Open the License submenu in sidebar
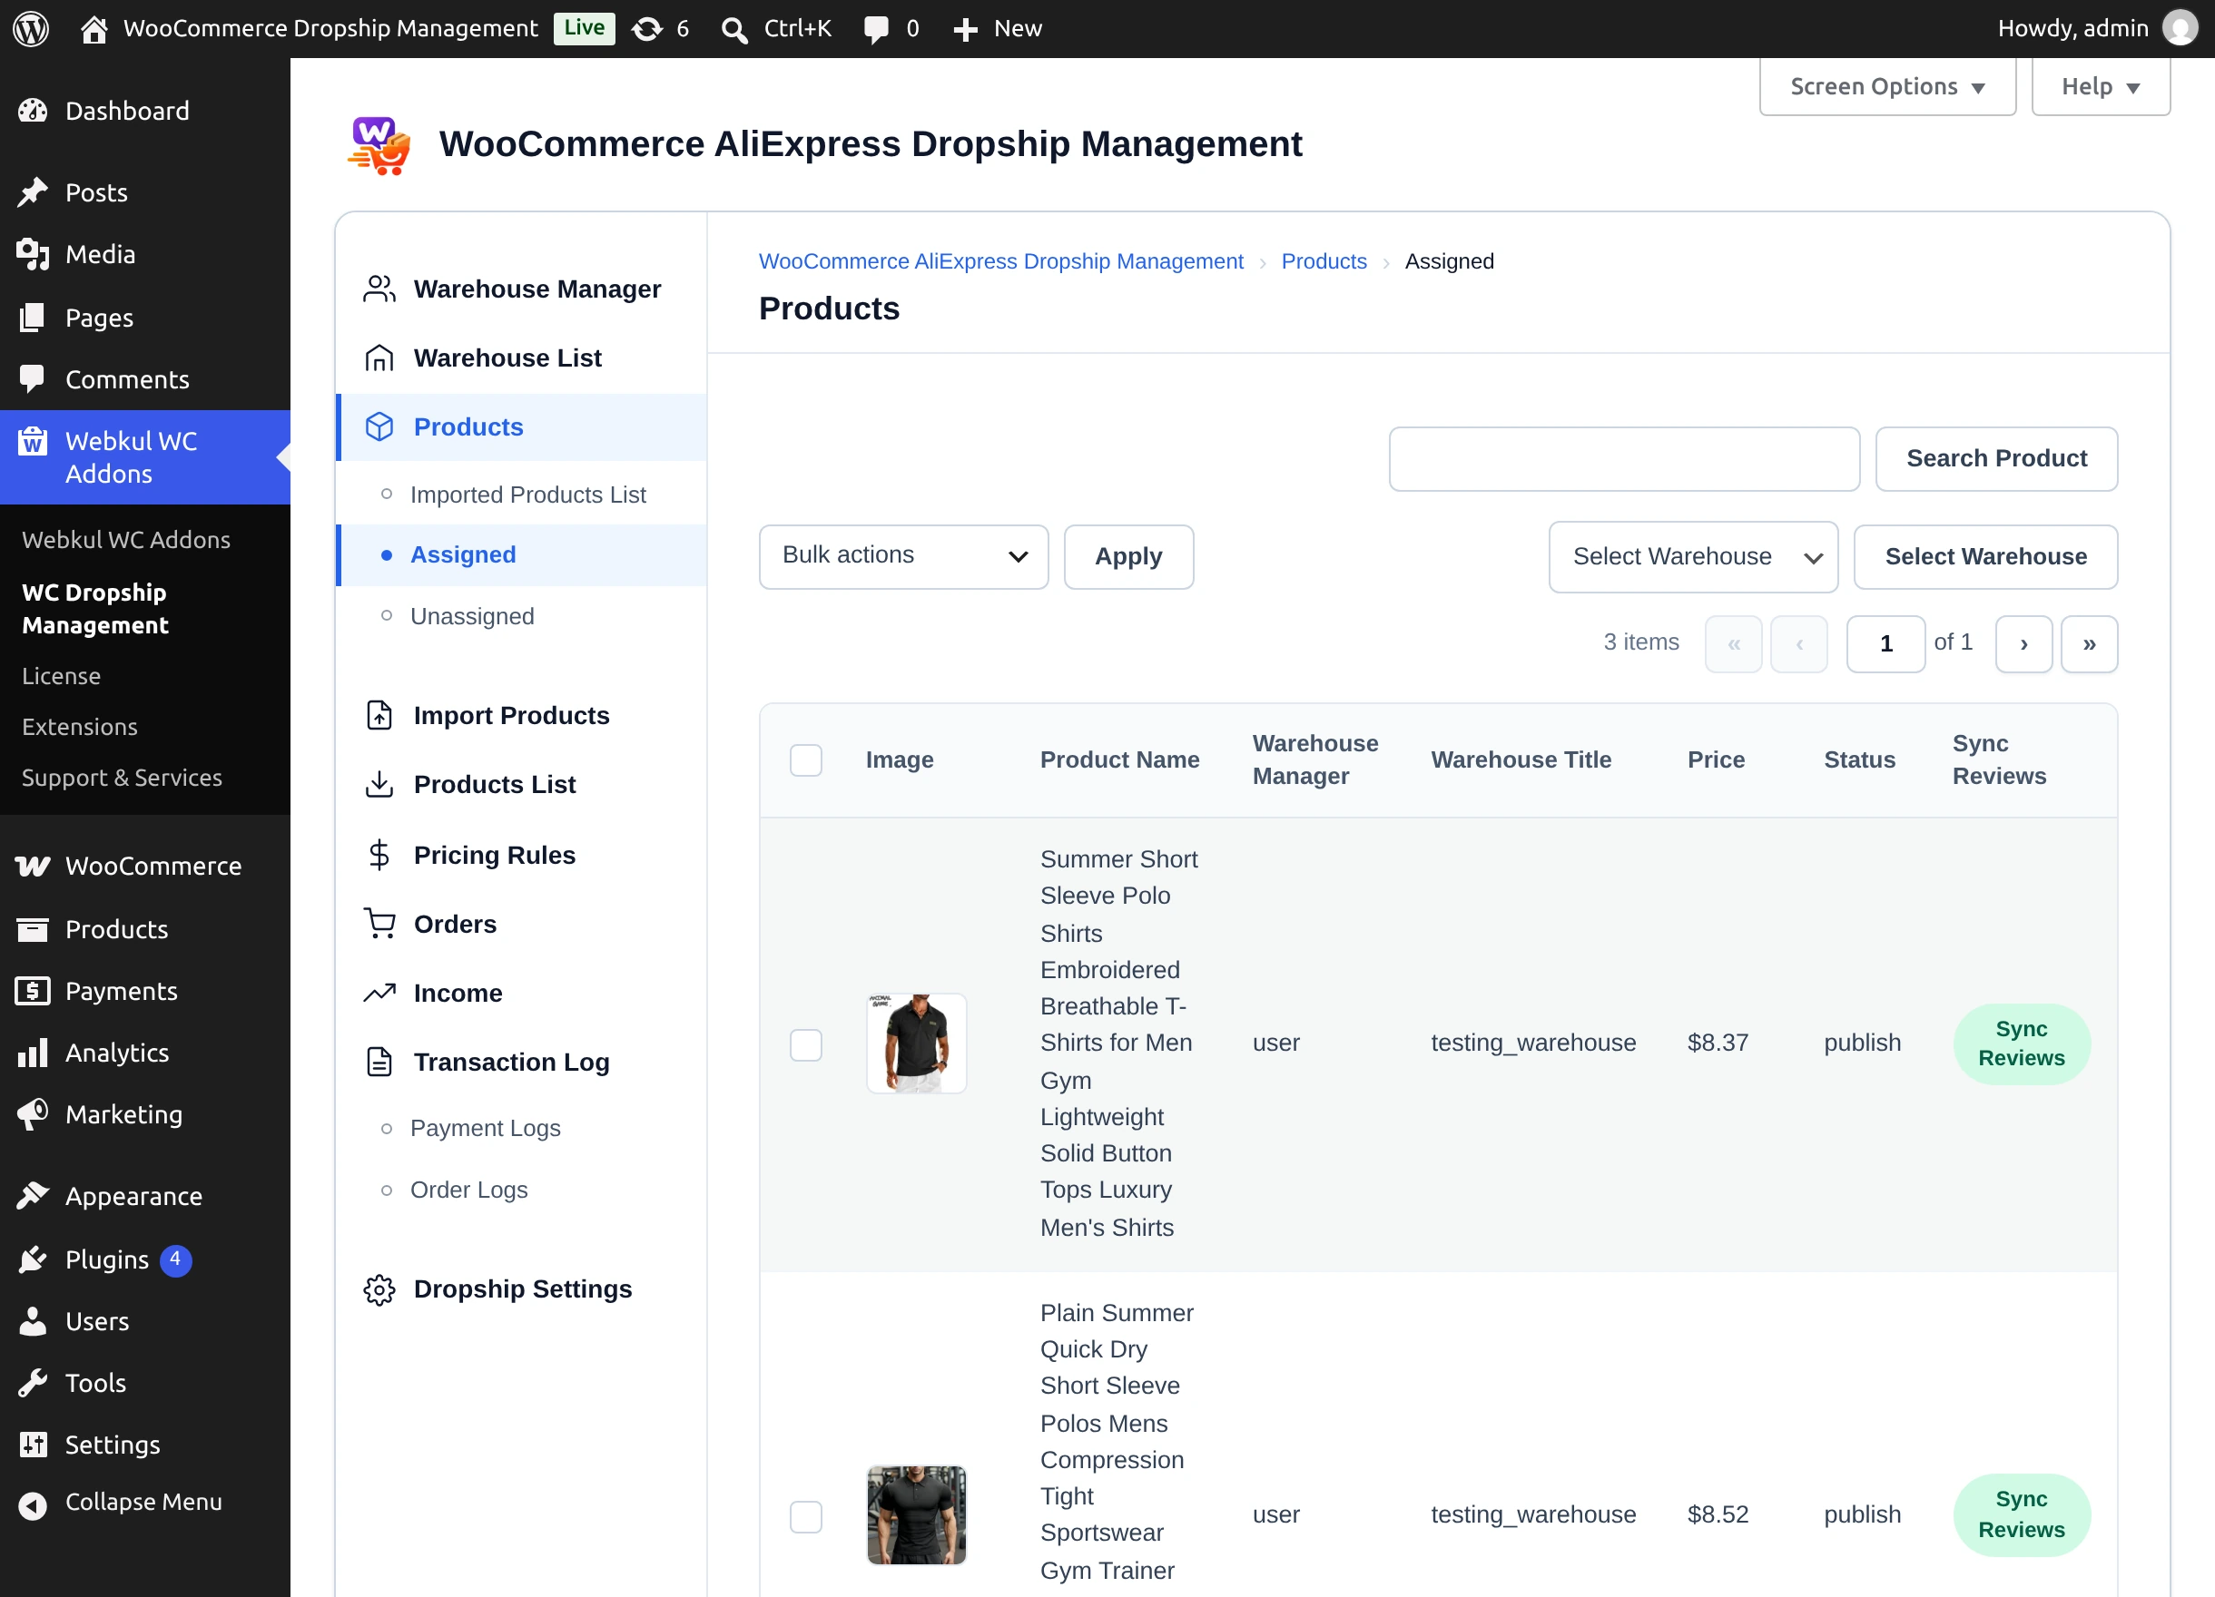2215x1597 pixels. [62, 675]
